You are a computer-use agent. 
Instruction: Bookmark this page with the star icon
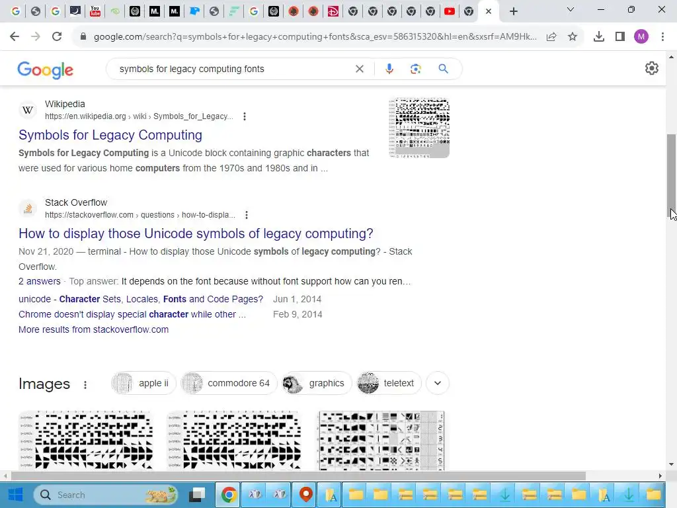coord(573,37)
